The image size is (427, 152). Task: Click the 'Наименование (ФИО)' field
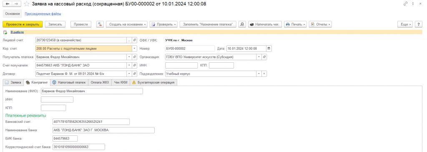(92, 91)
